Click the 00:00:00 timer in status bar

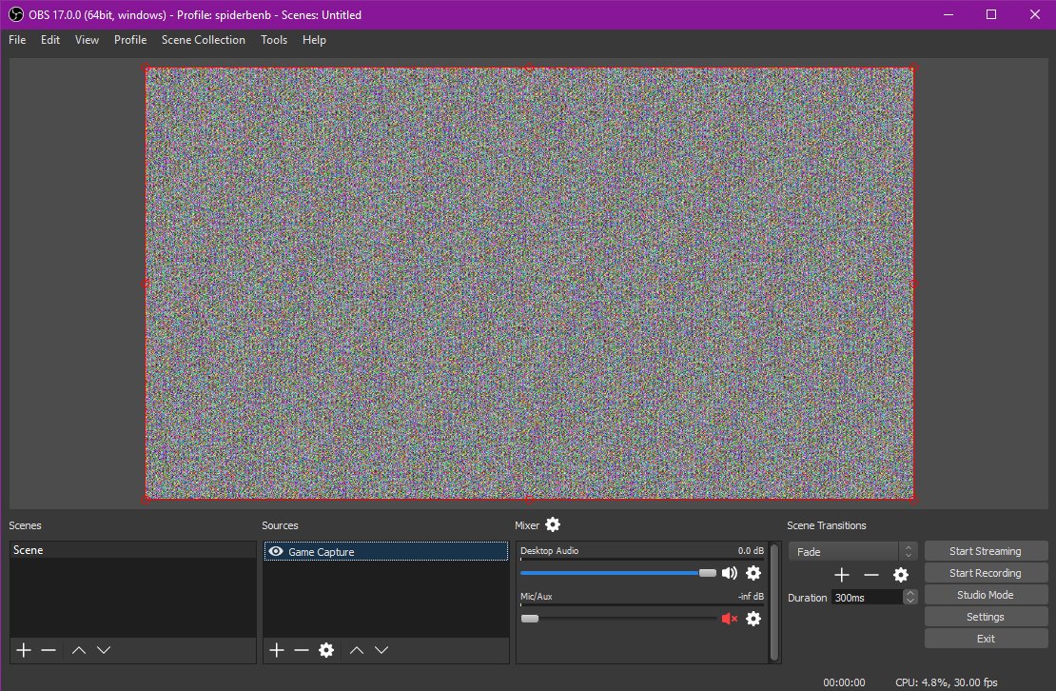[x=844, y=682]
